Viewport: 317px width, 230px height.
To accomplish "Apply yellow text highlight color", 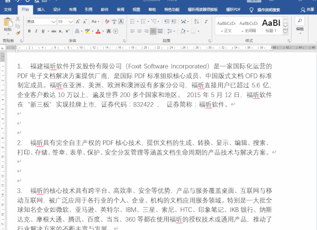I will [x=87, y=31].
